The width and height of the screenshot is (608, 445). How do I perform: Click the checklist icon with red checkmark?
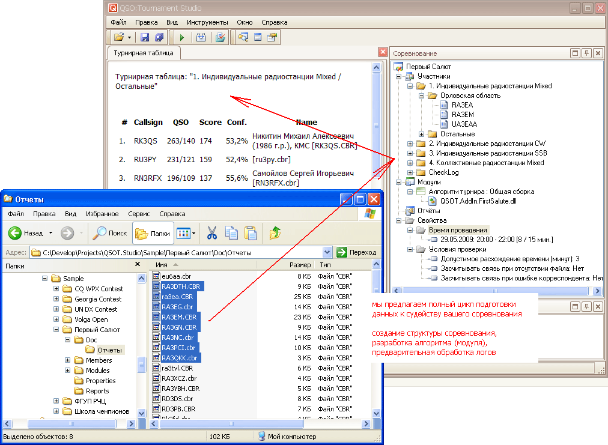click(220, 37)
